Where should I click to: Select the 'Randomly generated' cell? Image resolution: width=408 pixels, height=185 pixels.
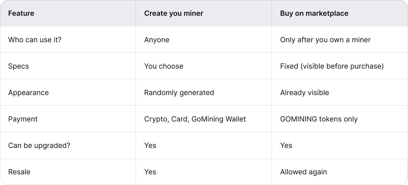179,92
